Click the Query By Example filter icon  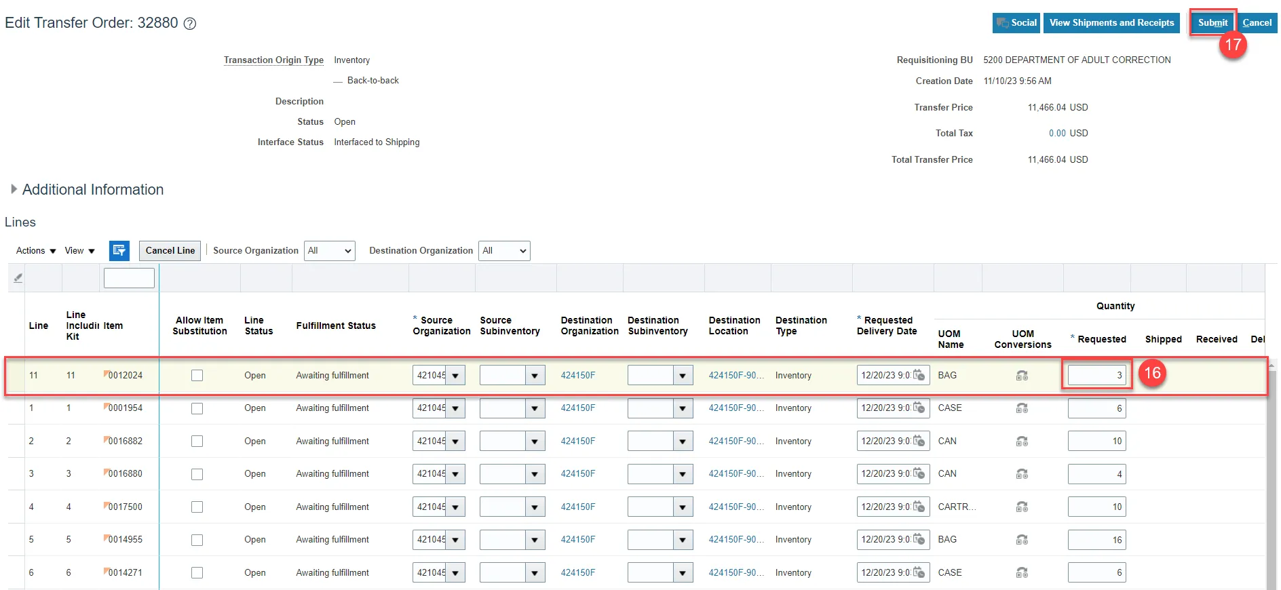click(x=18, y=278)
